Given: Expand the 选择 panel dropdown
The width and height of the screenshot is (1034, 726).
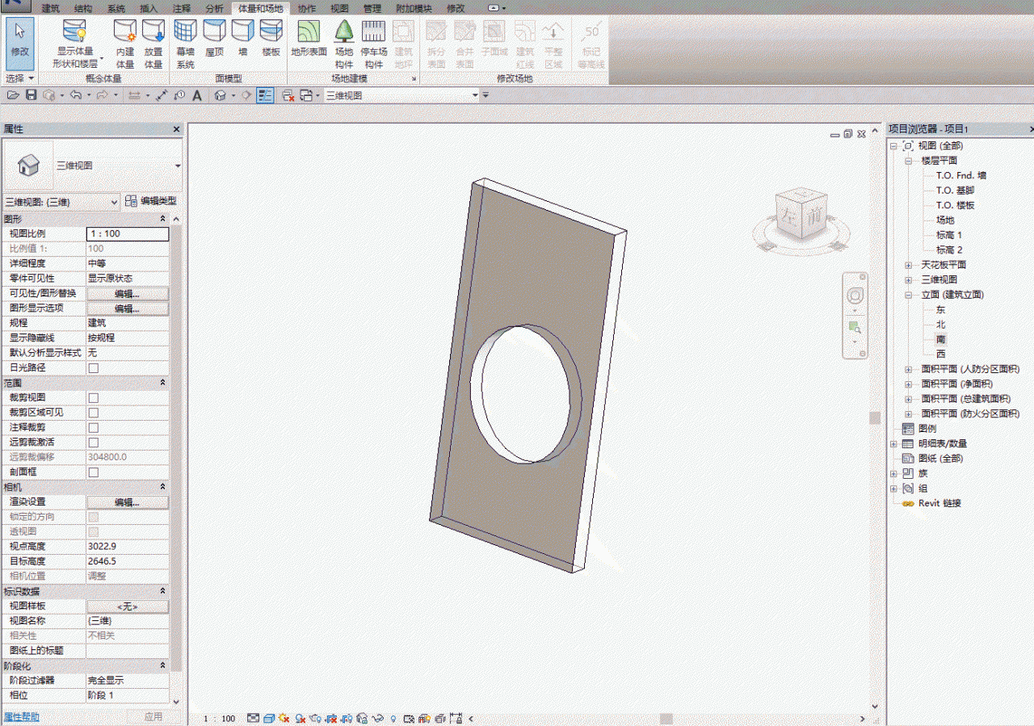Looking at the screenshot, I should click(20, 78).
